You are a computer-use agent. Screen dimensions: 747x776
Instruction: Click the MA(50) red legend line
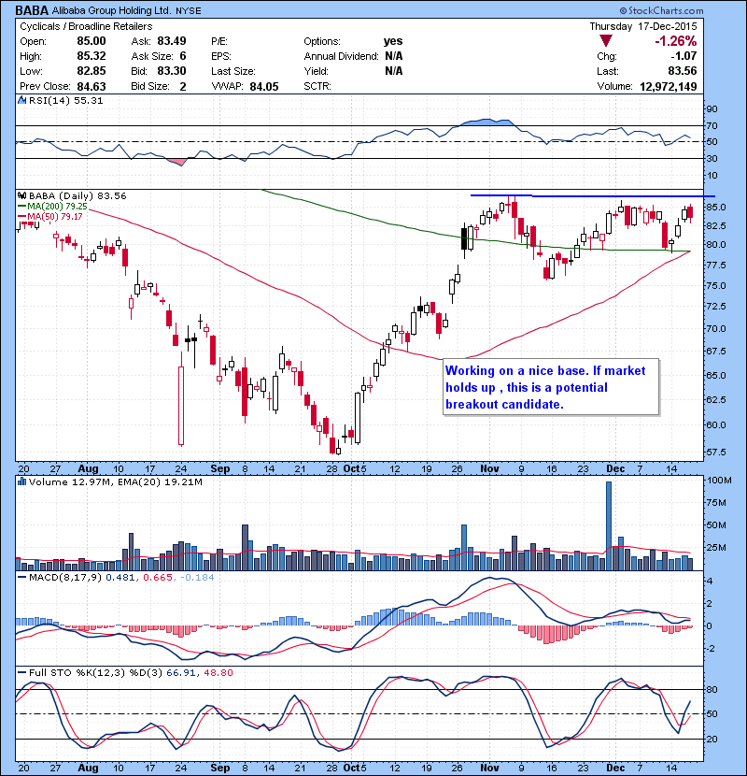point(21,217)
